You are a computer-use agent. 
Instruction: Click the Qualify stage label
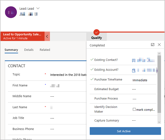[x=97, y=38]
